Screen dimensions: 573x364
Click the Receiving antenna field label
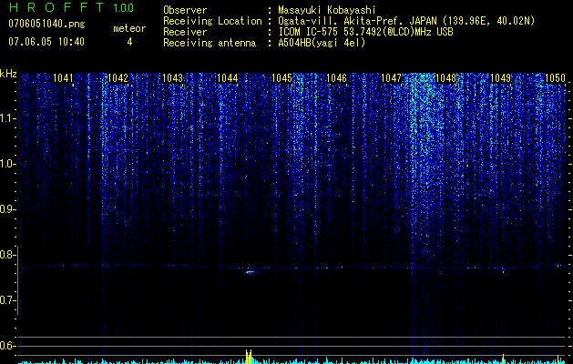coord(210,43)
